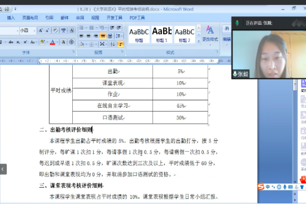Screen dimensions: 306x204
Task: Click the Grow Font icon
Action: click(x=41, y=30)
